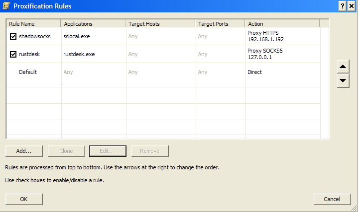Sort by Applications column header
The width and height of the screenshot is (358, 212).
tap(93, 24)
